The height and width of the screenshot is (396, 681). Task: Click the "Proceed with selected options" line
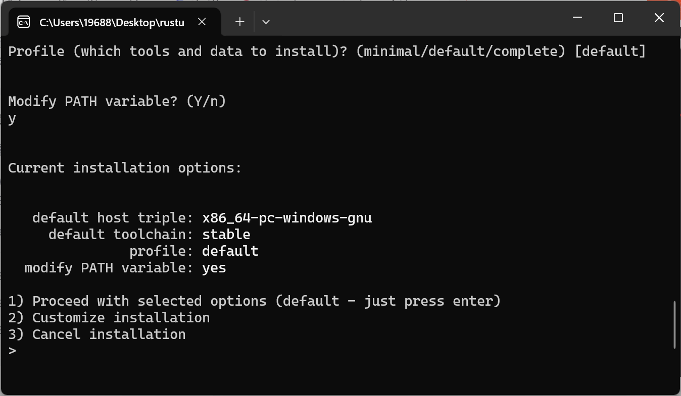click(x=254, y=301)
